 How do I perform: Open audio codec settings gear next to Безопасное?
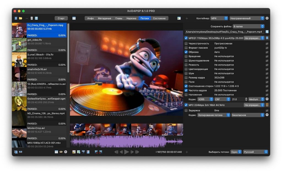click(267, 115)
